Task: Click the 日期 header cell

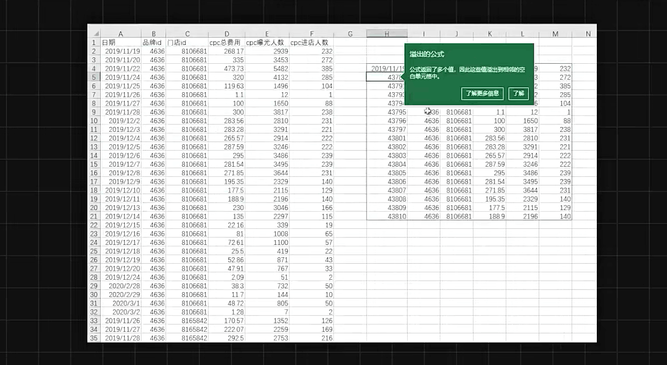Action: point(121,42)
